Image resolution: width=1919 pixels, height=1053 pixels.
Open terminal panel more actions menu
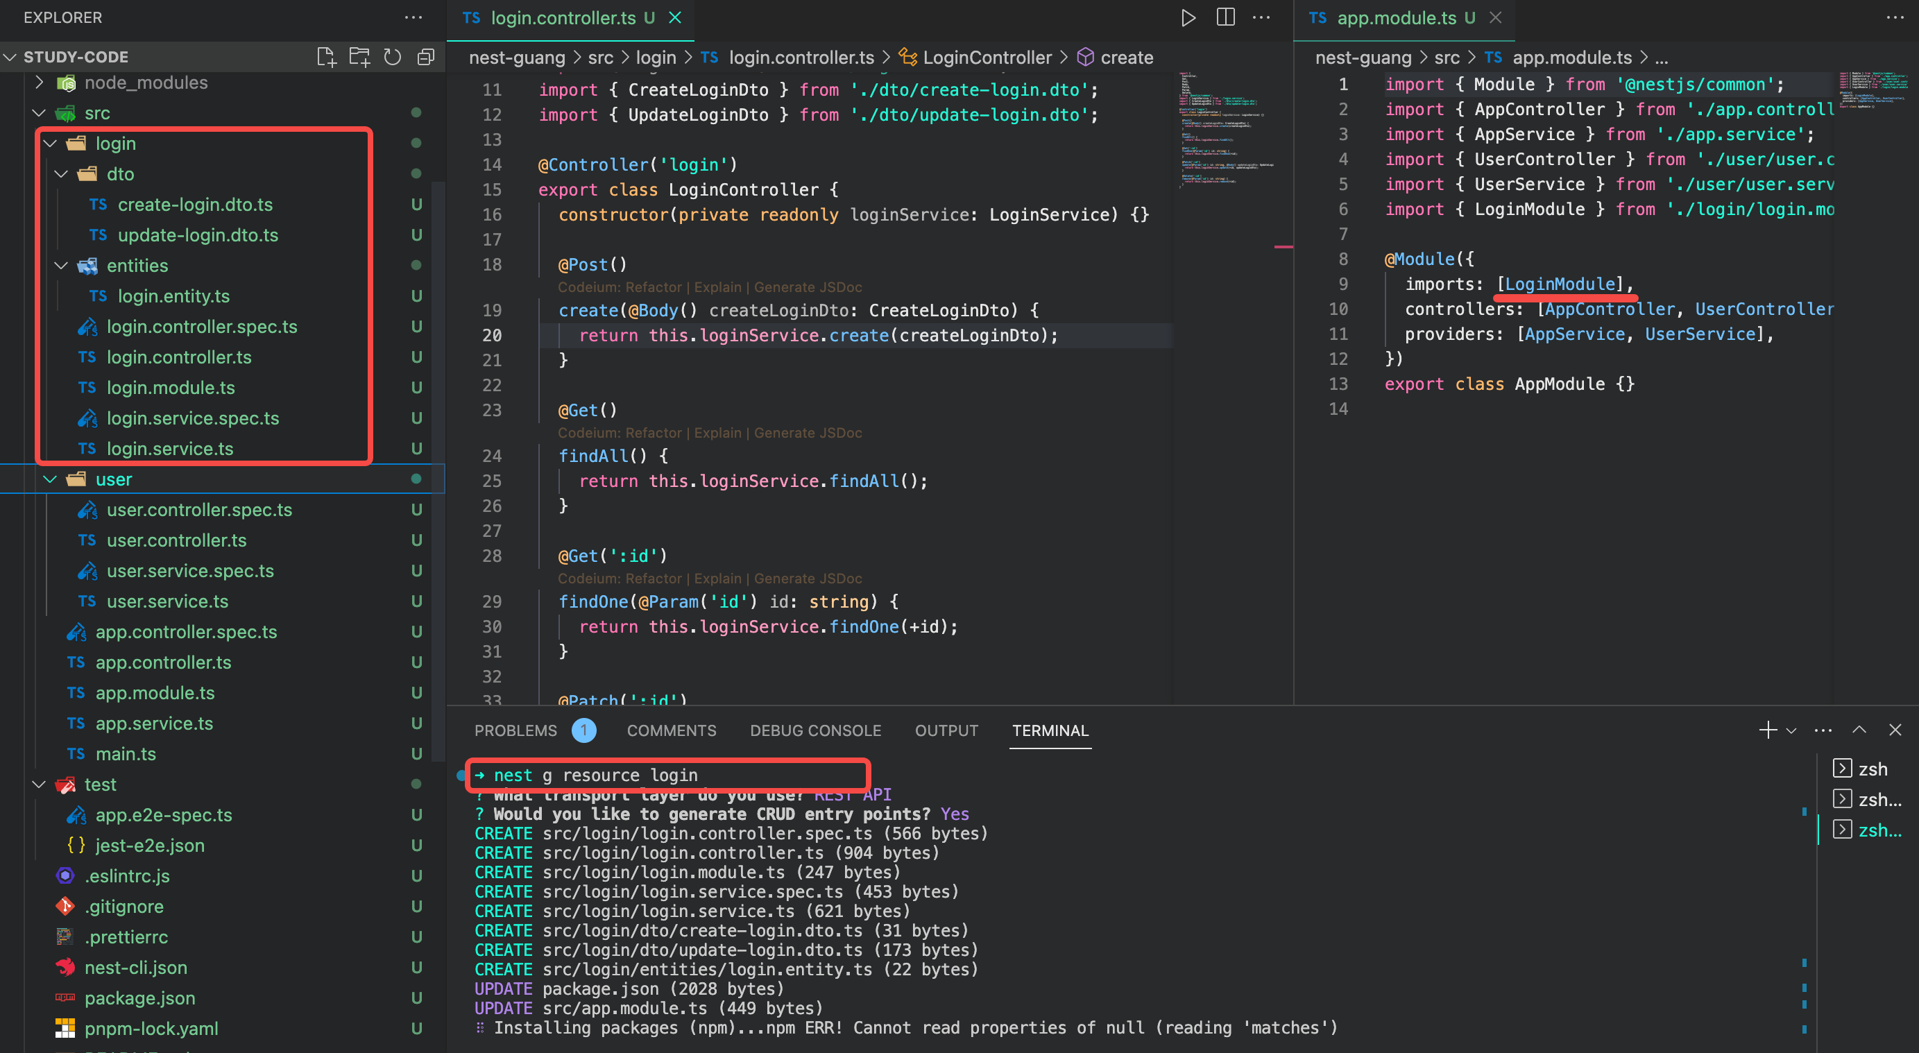click(x=1823, y=730)
